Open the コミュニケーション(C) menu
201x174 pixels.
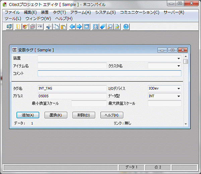140,12
